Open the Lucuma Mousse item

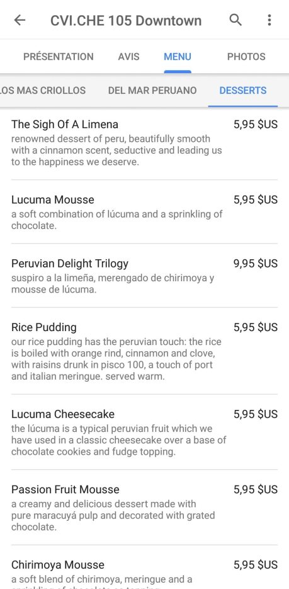click(x=144, y=212)
